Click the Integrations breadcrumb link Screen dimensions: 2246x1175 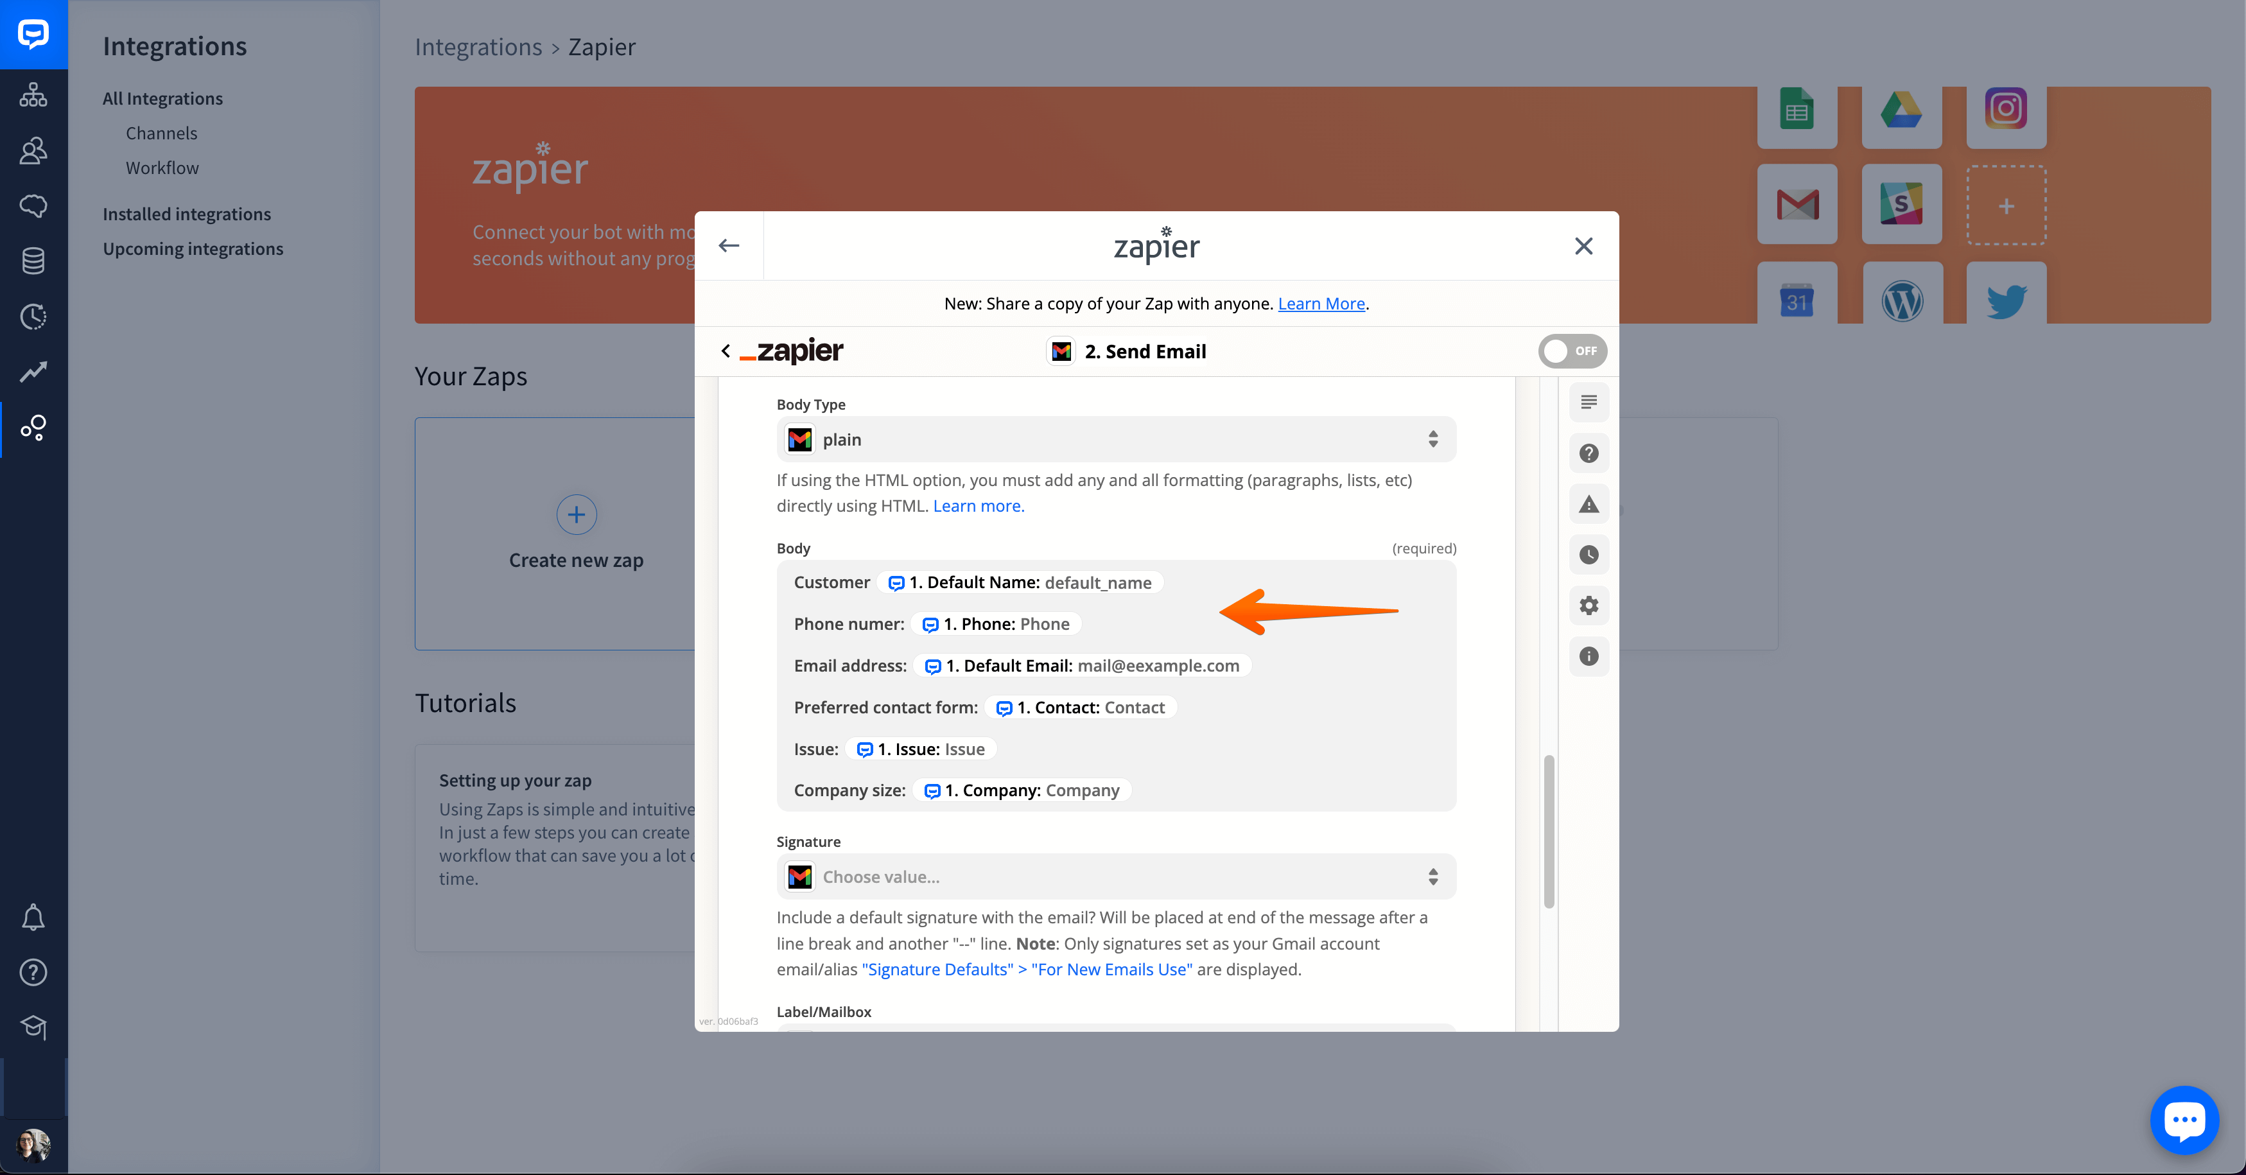[x=478, y=47]
